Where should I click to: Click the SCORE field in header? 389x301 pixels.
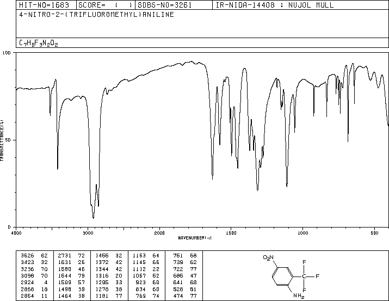(x=106, y=5)
